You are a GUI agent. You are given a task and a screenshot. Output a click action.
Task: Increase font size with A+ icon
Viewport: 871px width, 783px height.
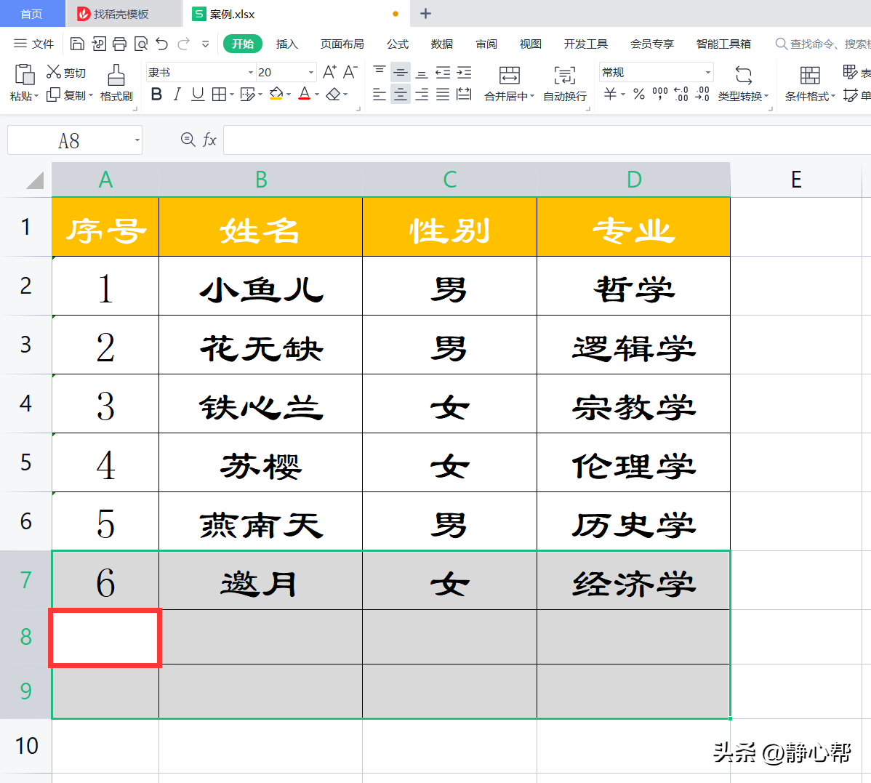coord(329,72)
